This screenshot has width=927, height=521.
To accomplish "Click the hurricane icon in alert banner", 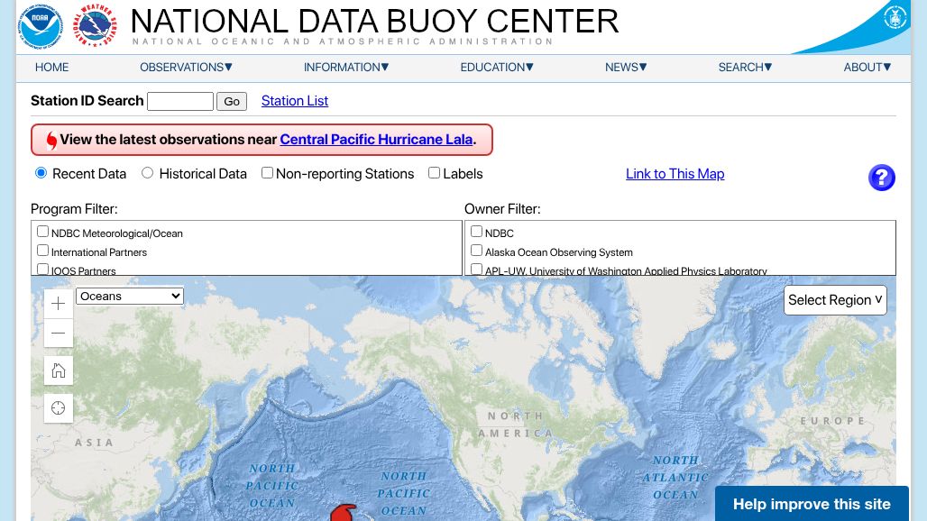I will 51,140.
